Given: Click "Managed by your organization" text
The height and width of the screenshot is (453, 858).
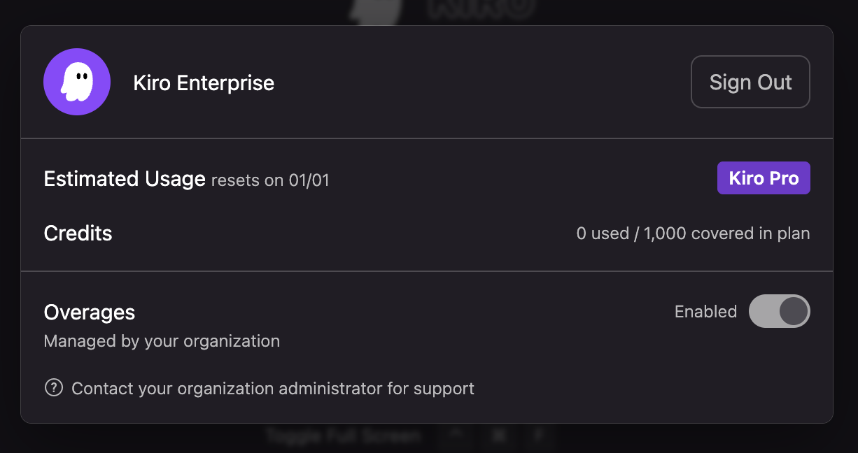Looking at the screenshot, I should pyautogui.click(x=162, y=341).
